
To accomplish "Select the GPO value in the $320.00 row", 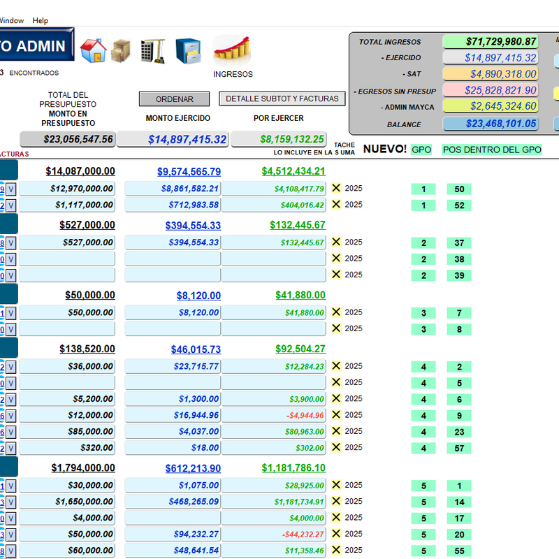I will [x=423, y=449].
